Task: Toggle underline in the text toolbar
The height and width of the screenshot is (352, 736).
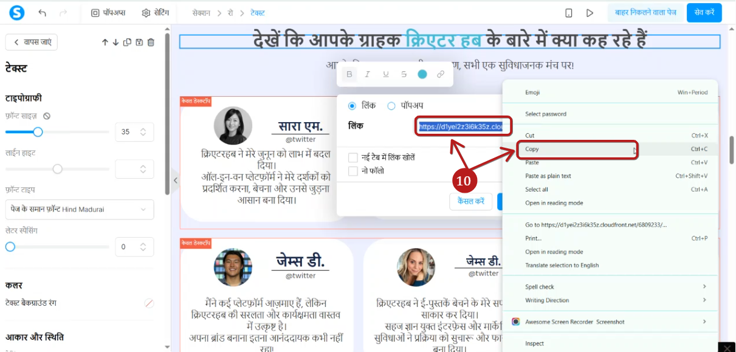Action: (386, 74)
